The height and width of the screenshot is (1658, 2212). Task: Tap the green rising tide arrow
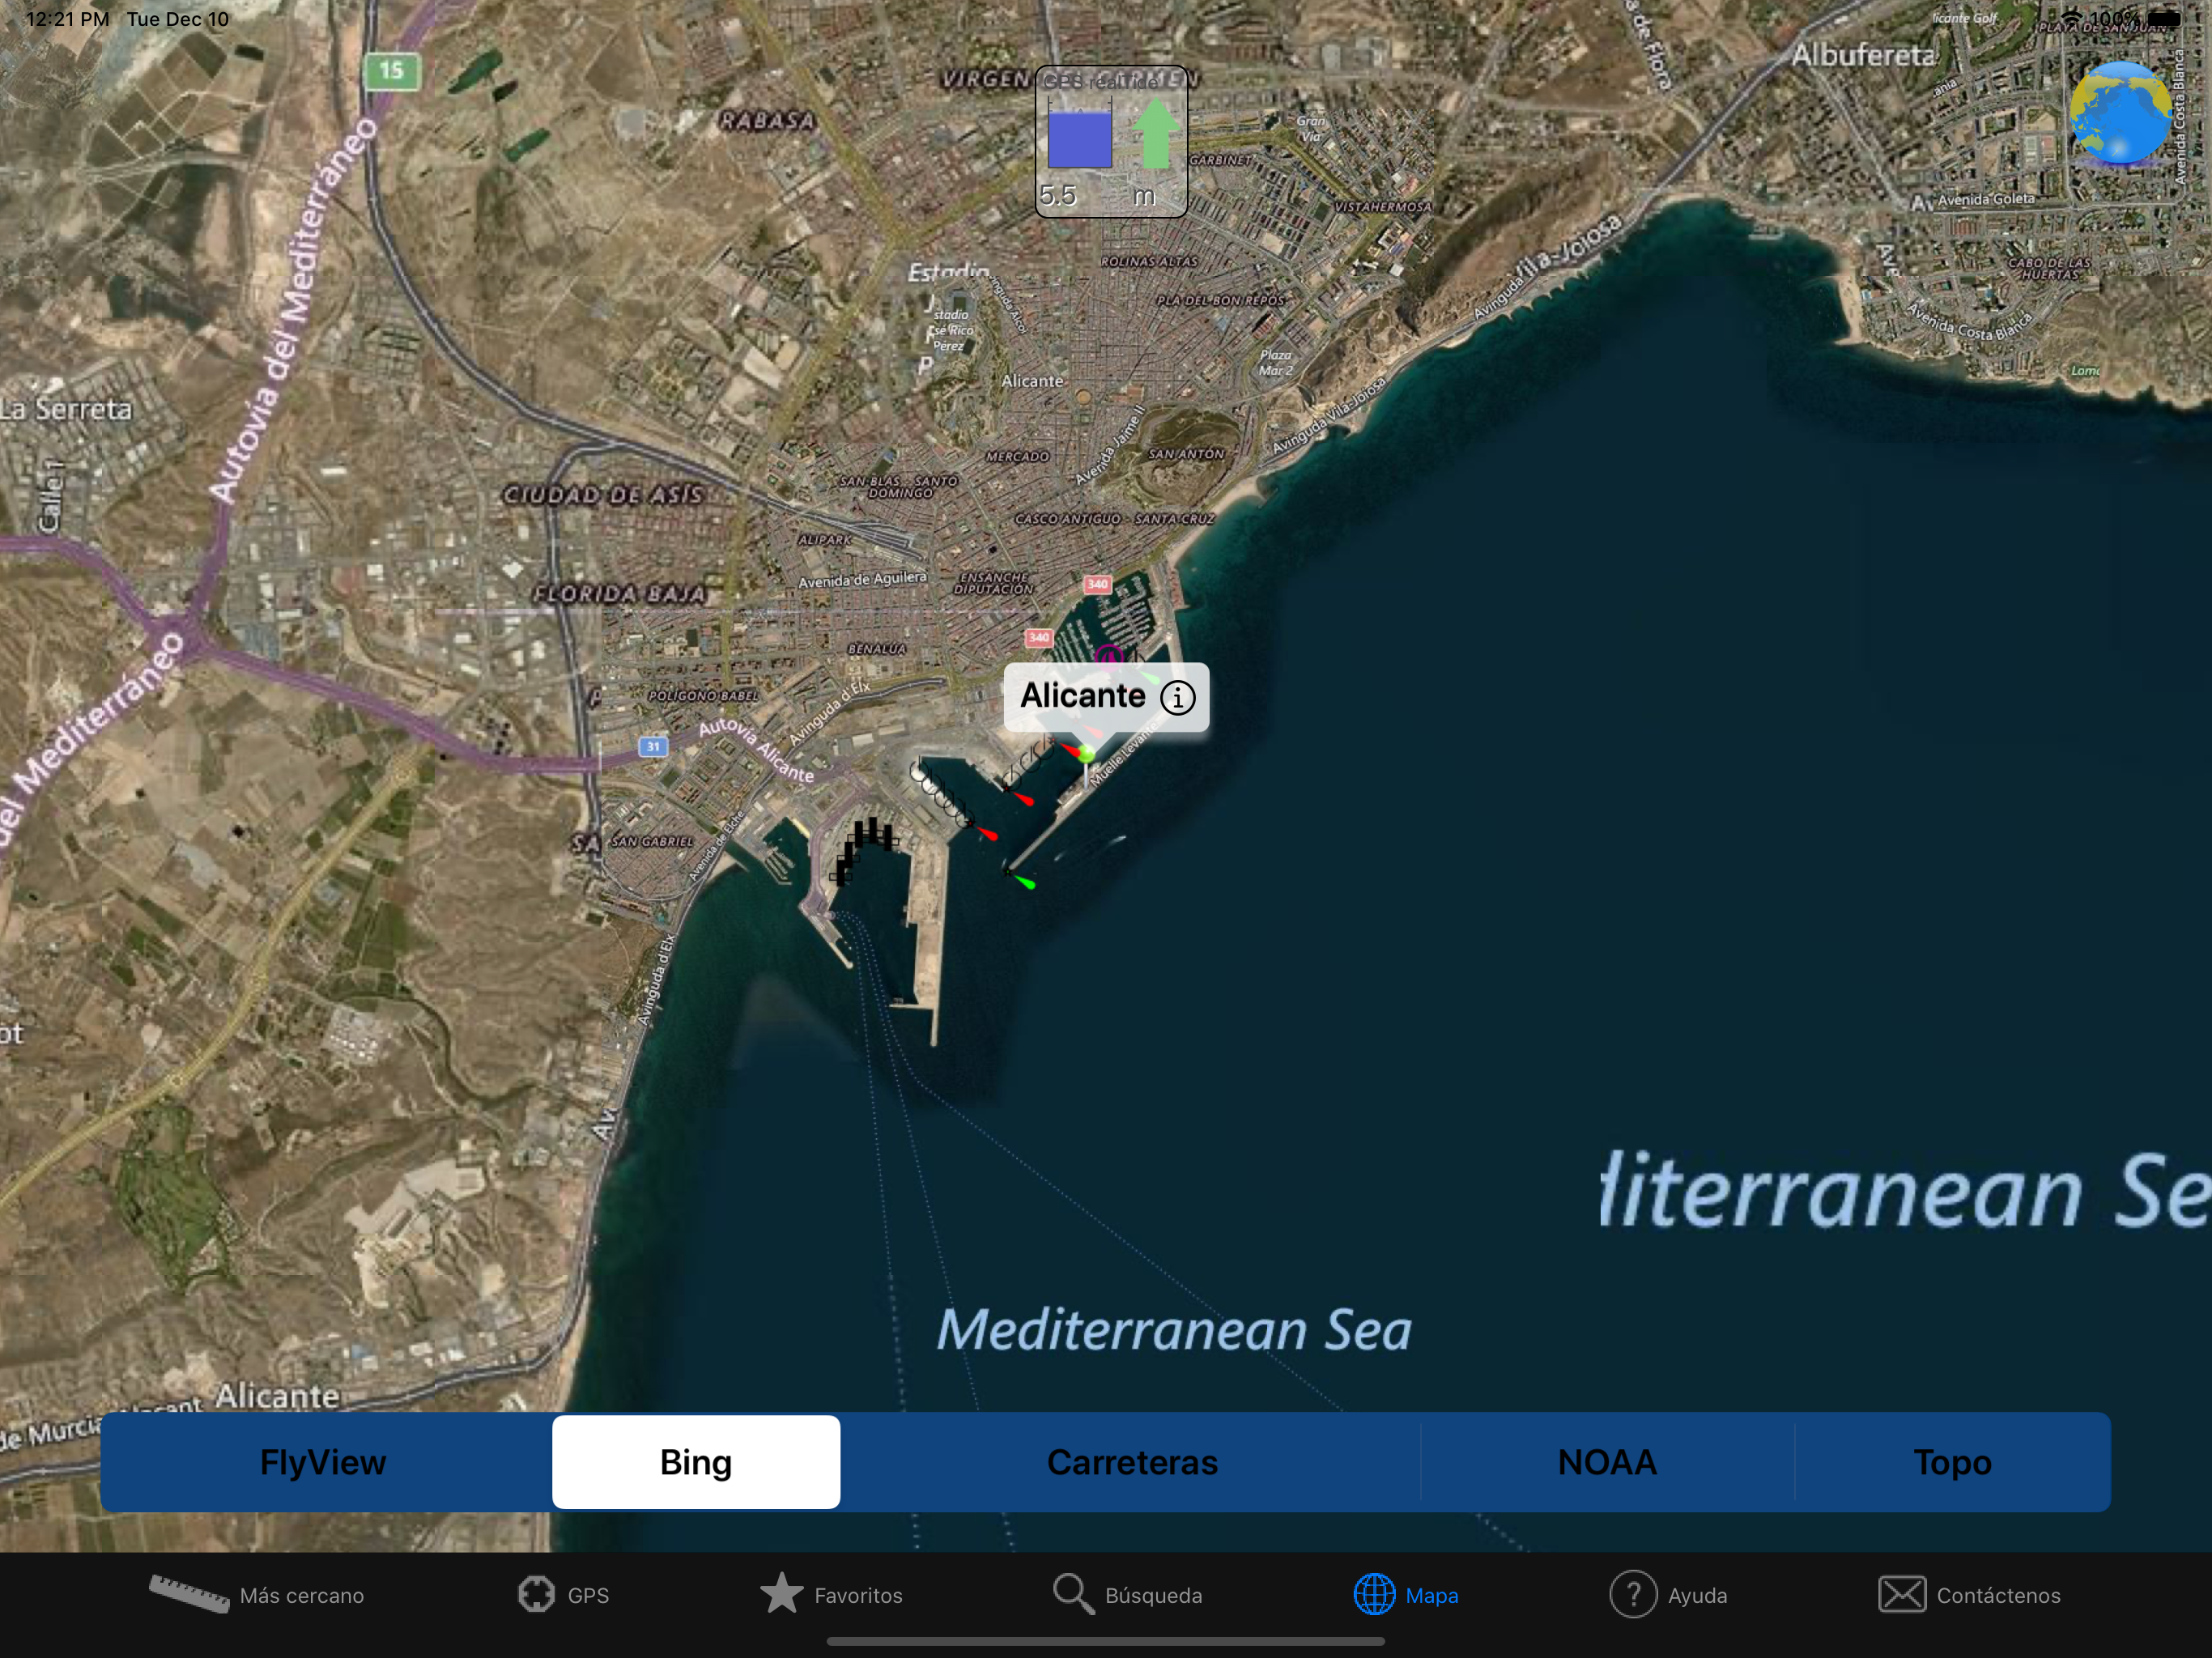coord(1155,135)
